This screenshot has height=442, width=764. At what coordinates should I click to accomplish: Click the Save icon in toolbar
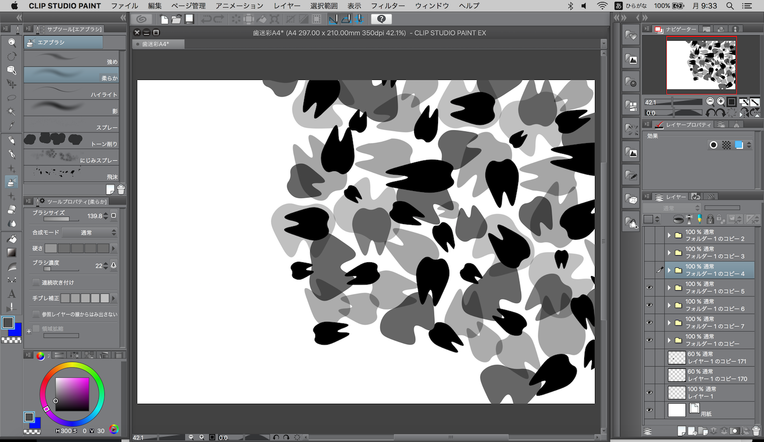tap(189, 19)
